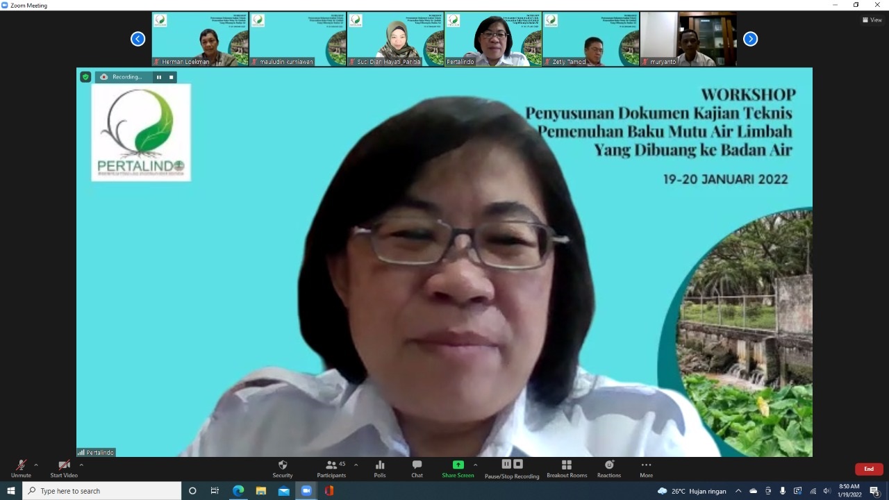The width and height of the screenshot is (889, 500).
Task: Open the View layout menu
Action: (872, 20)
